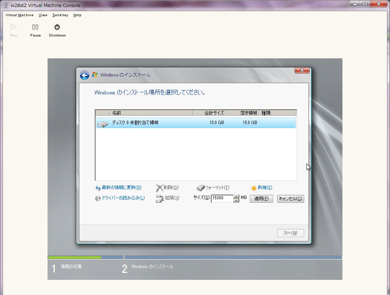Click the extend partition icon
This screenshot has height=295, width=390.
click(x=160, y=199)
